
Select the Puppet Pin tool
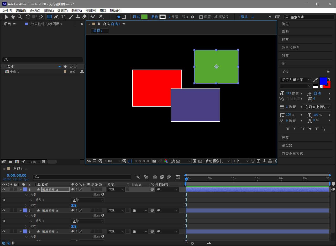coord(101,17)
